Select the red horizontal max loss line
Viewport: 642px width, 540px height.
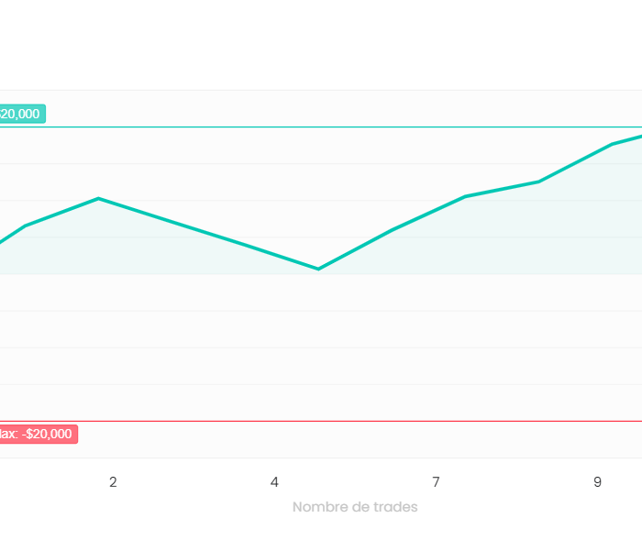pos(321,421)
